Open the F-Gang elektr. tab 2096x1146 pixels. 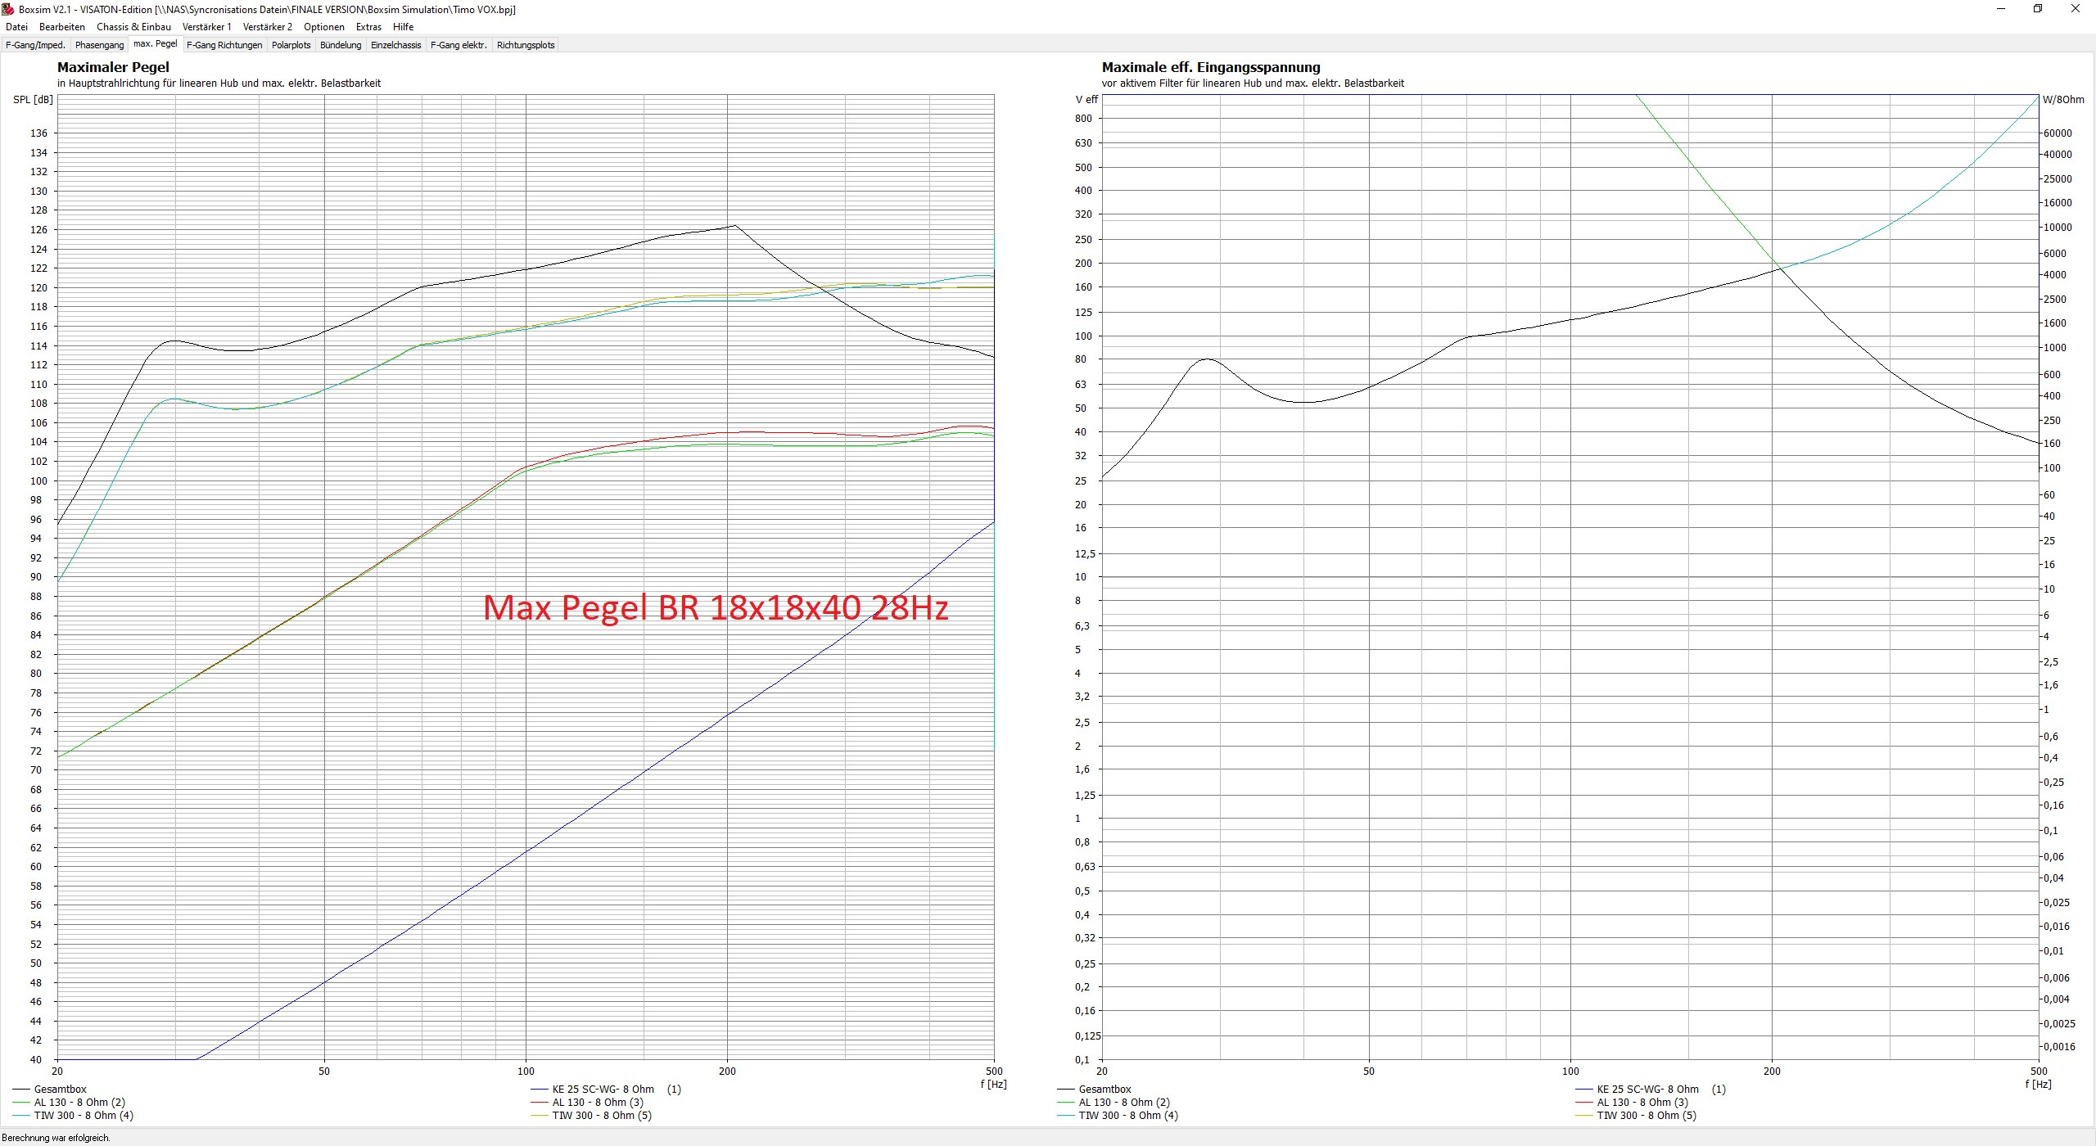pyautogui.click(x=458, y=45)
